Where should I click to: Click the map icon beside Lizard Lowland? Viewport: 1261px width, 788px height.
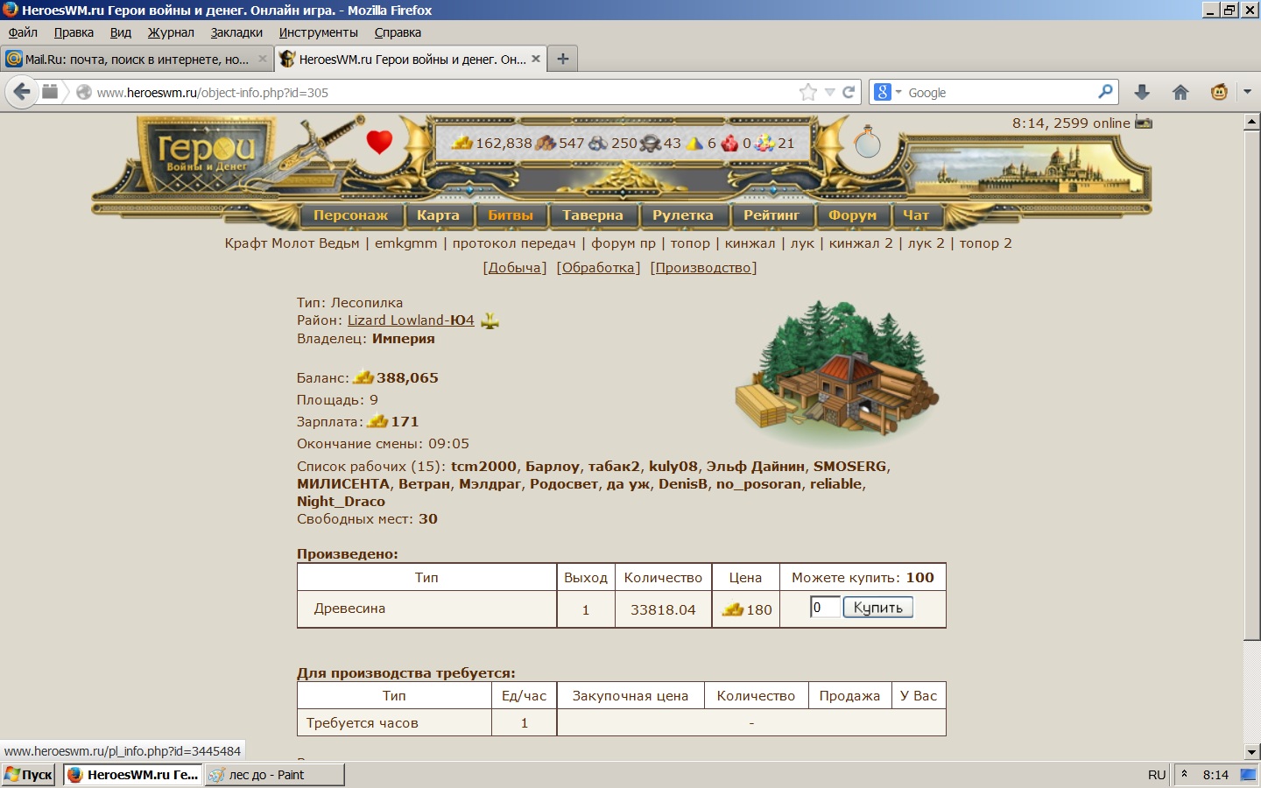(x=490, y=320)
